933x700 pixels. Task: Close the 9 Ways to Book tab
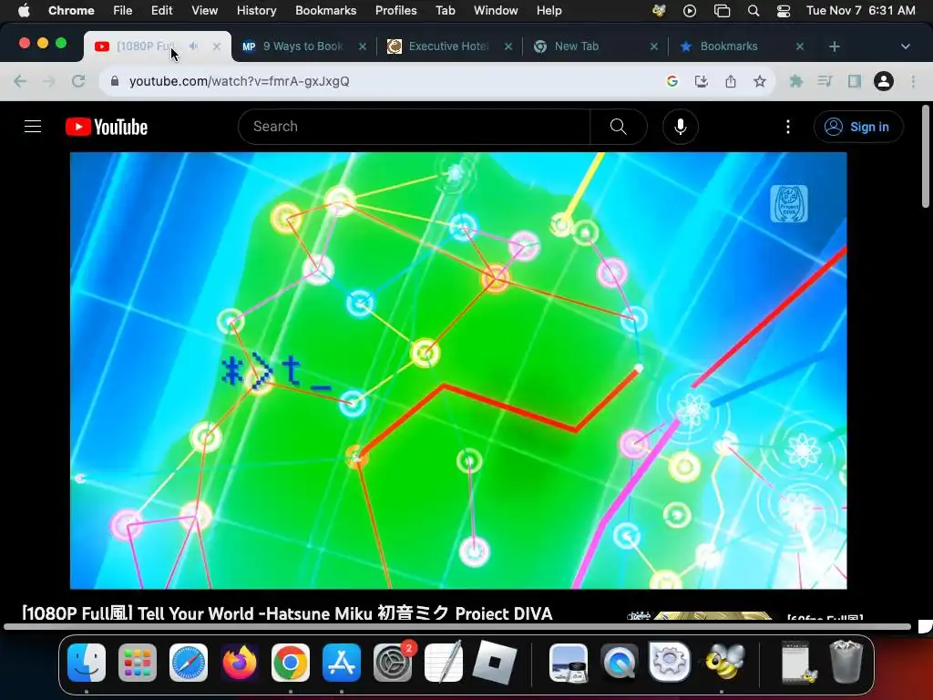[x=363, y=46]
